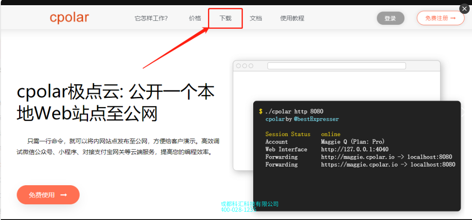Open the 它怎样工作? page
472x220 pixels.
[x=151, y=18]
